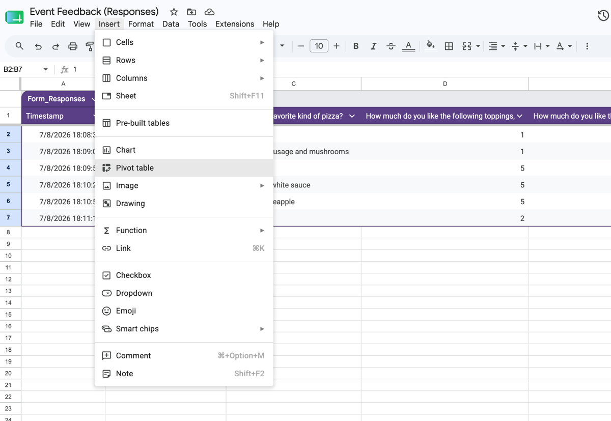Open the Extensions menu
The image size is (611, 421).
tap(235, 24)
